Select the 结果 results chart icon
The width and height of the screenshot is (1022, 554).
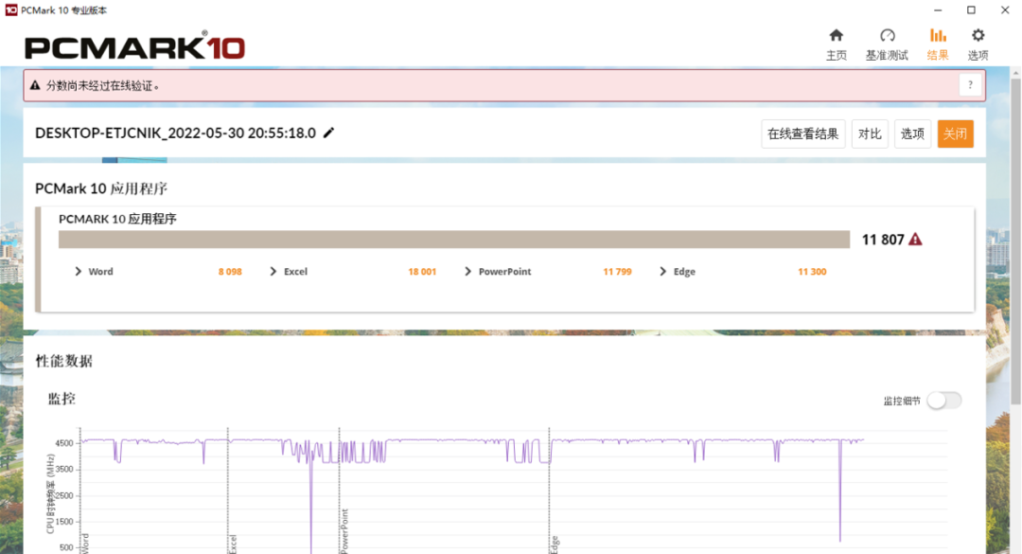[x=938, y=35]
